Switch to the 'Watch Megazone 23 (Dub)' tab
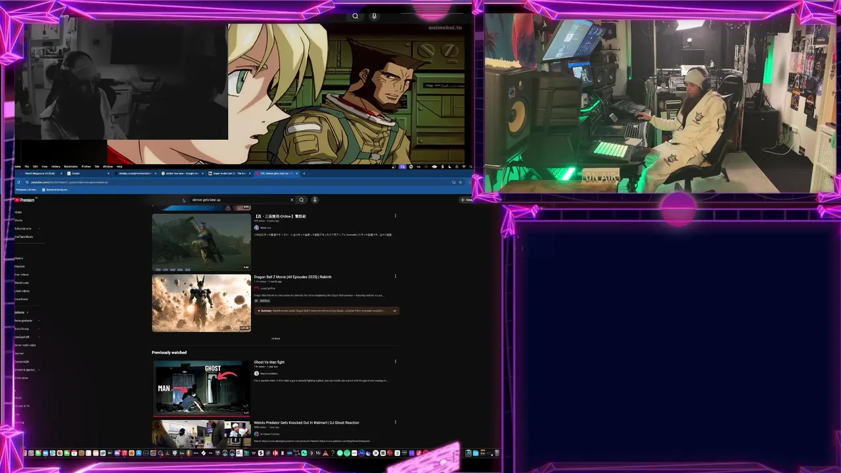Screen dimensions: 841x473 (x=39, y=173)
